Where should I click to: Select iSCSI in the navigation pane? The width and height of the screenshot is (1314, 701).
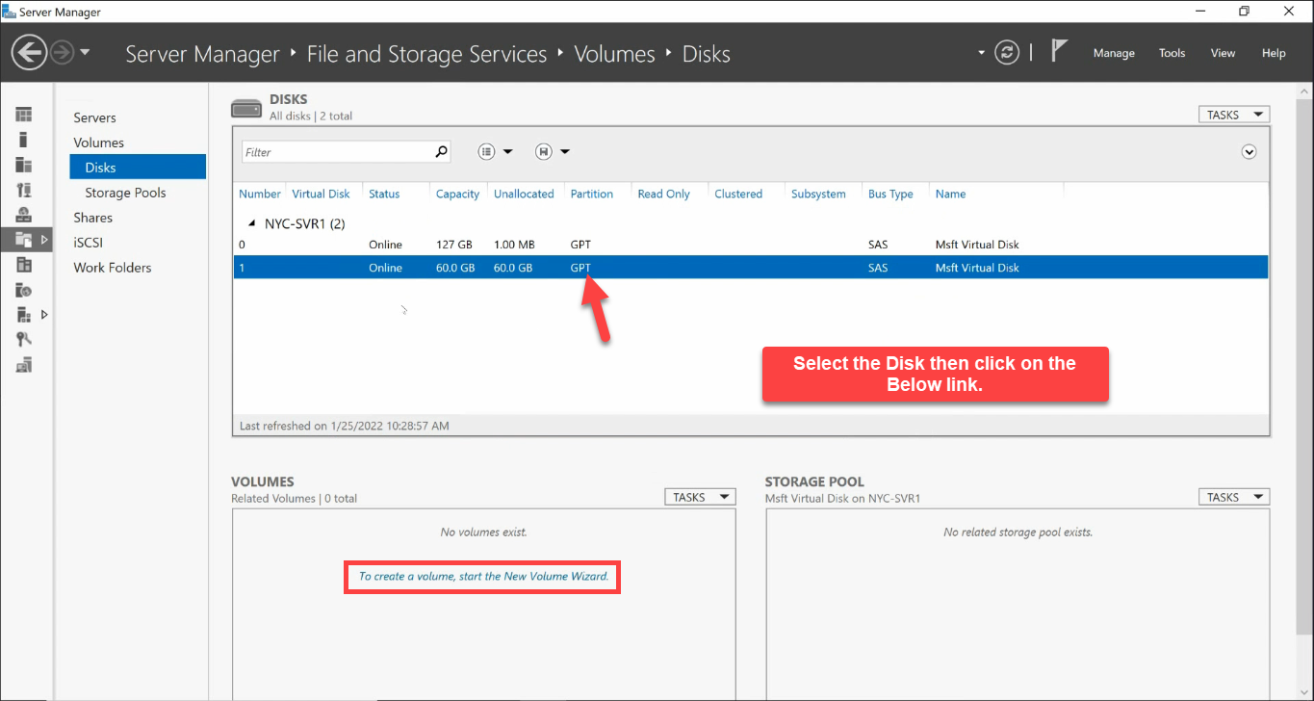click(88, 243)
